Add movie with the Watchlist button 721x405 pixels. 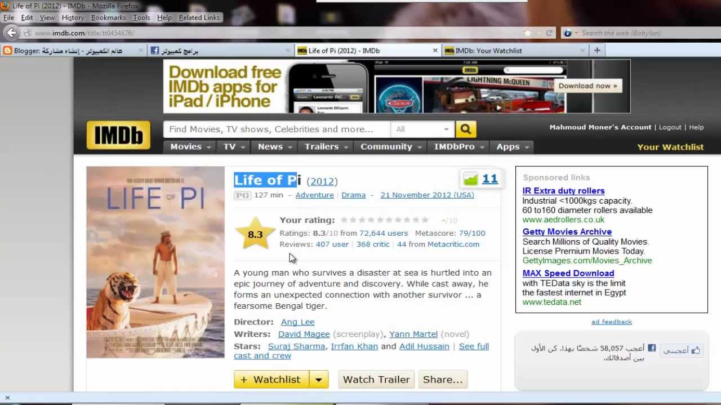(271, 380)
